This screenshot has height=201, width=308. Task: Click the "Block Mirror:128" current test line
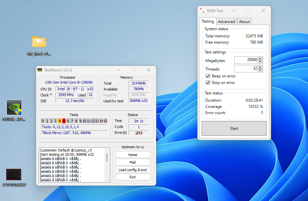click(x=74, y=133)
